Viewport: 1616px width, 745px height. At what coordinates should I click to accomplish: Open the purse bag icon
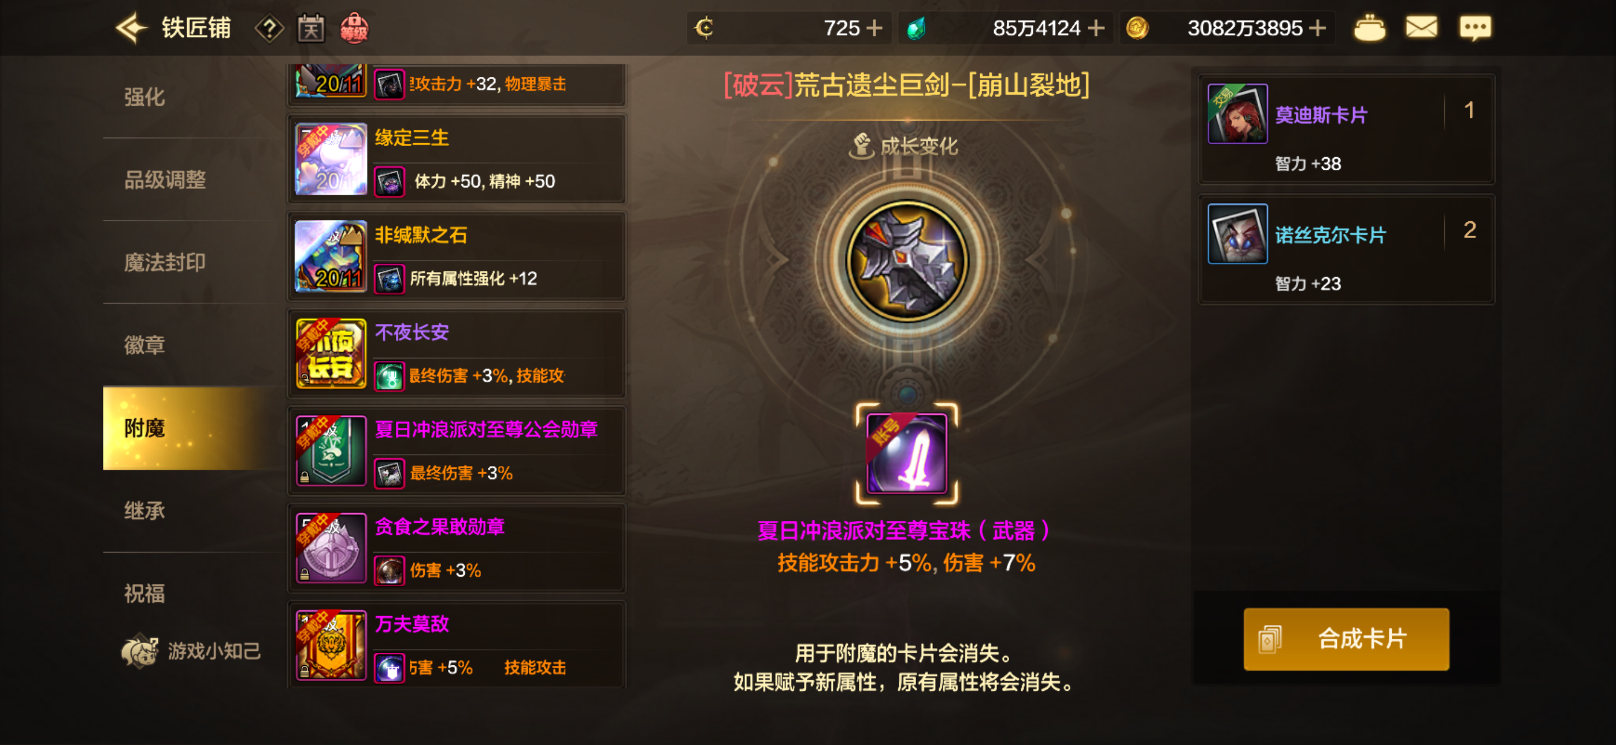[x=1369, y=28]
